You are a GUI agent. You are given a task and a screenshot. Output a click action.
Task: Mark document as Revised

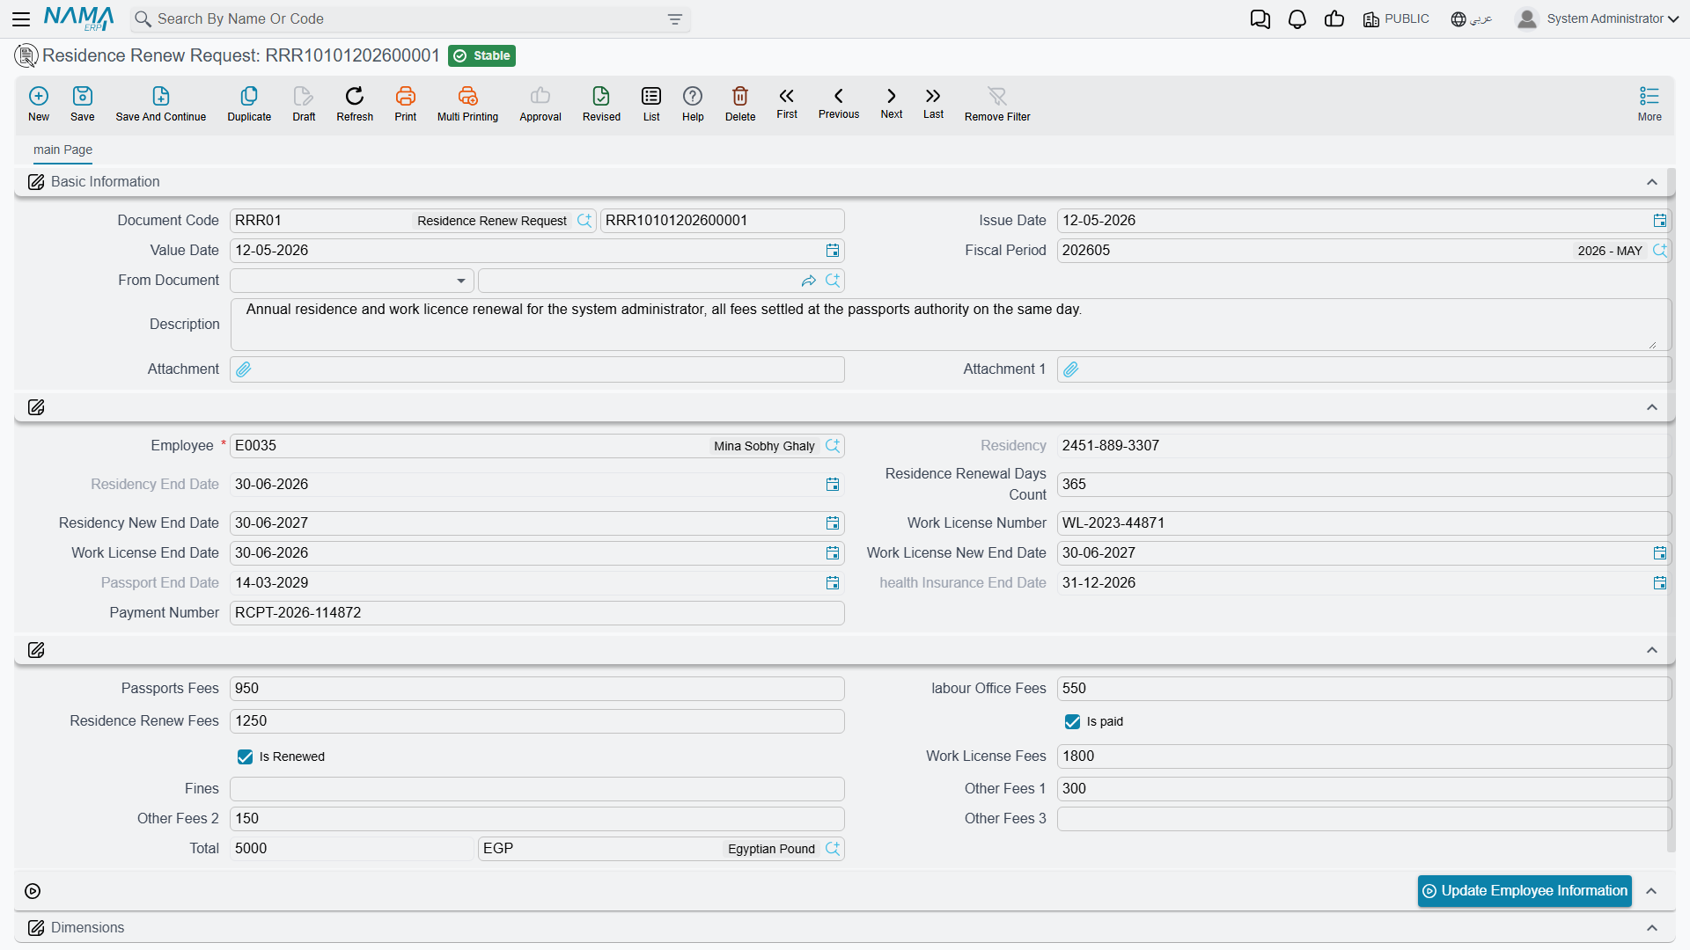(x=601, y=103)
